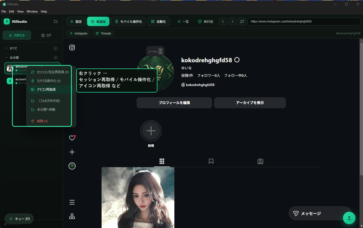Screen dimensions: 363x228
Task: Collapse the 未分類 group chevron
Action: tap(6, 57)
